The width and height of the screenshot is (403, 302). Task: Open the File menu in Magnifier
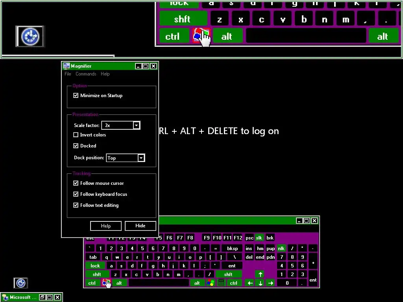click(x=68, y=74)
